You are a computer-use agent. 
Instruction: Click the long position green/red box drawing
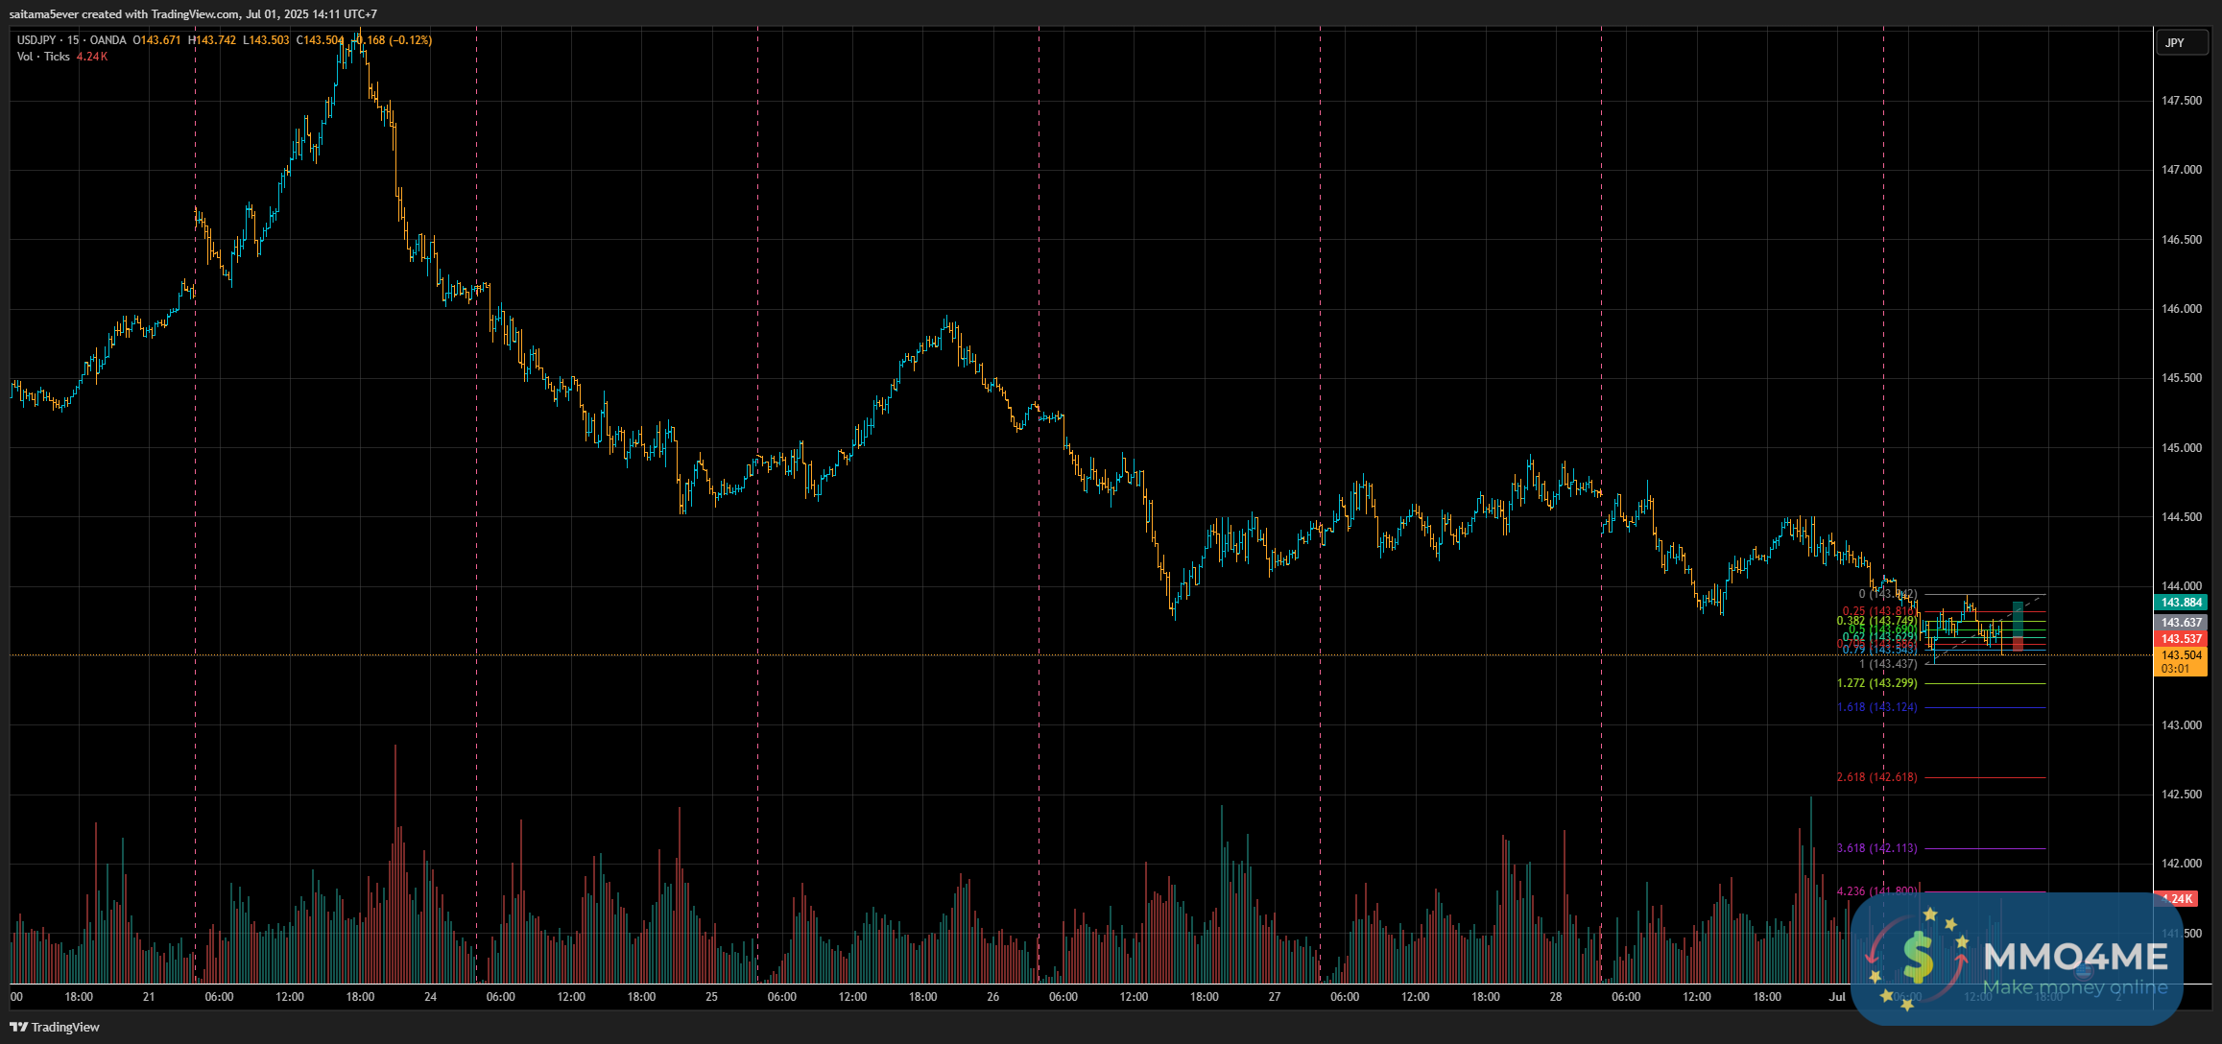coord(2018,619)
